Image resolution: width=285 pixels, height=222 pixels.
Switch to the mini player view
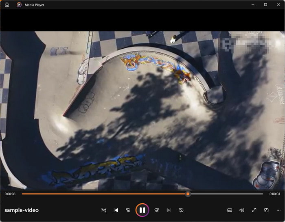click(266, 210)
